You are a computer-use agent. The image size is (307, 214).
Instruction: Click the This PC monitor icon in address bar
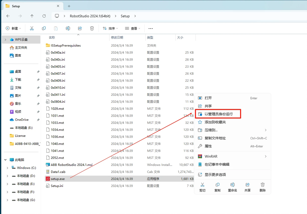click(x=57, y=16)
